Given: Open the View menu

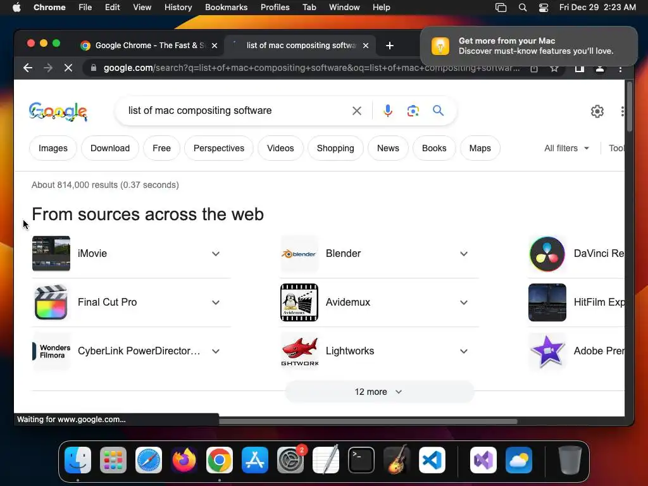Looking at the screenshot, I should 142,8.
